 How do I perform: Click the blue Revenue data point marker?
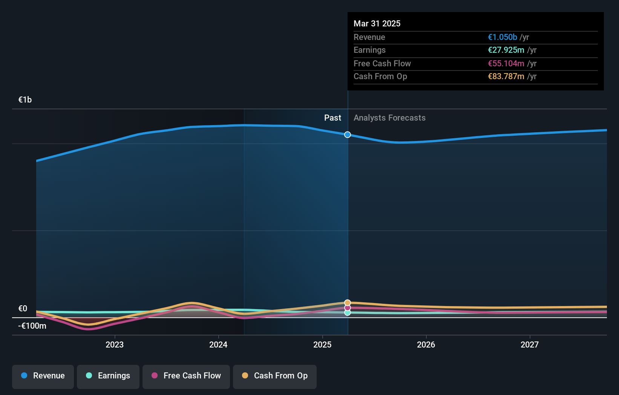point(348,135)
